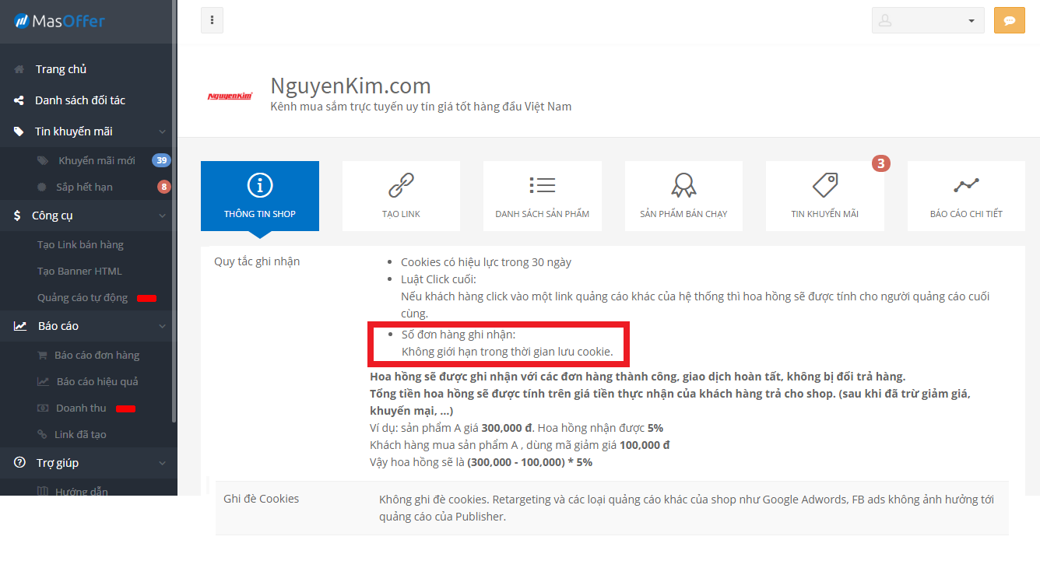Collapse the Tin khuyến mãi chevron

162,131
